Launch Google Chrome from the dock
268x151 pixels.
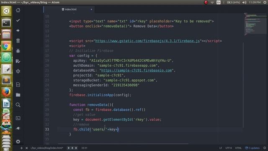6,46
